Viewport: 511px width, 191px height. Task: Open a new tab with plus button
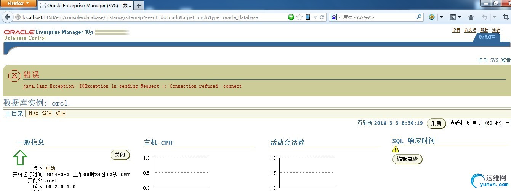139,5
